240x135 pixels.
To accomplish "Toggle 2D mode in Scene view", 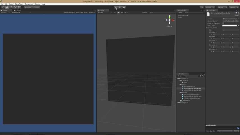I will (x=114, y=13).
